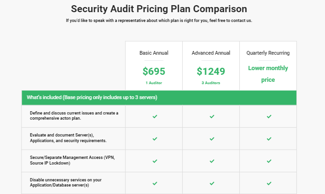The width and height of the screenshot is (325, 194).
Task: Click Advanced Annual checkmark for VPN management access row
Action: [212, 161]
